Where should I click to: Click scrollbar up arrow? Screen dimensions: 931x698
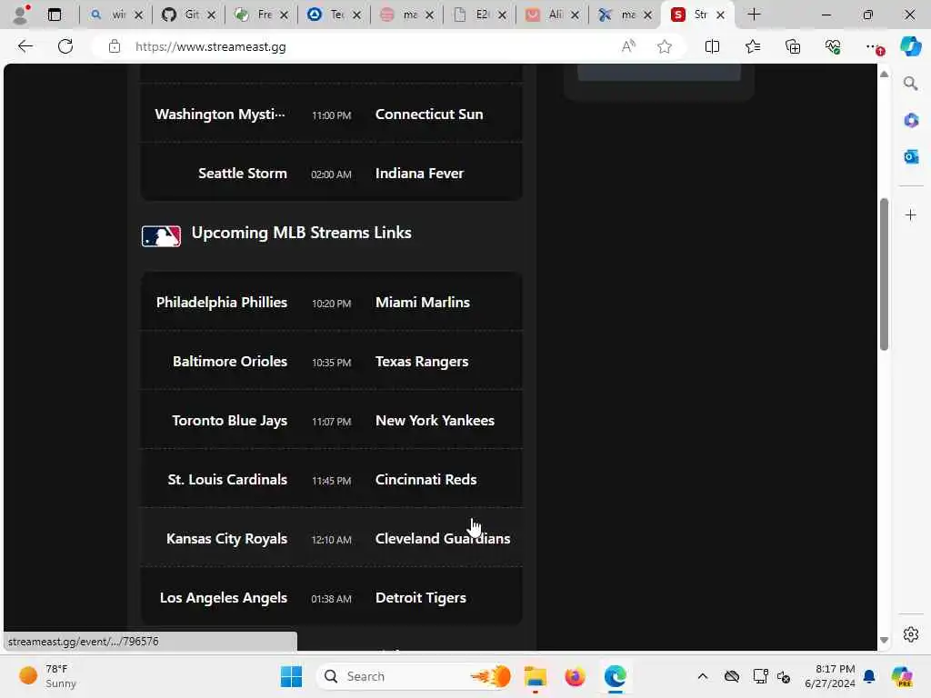point(884,75)
